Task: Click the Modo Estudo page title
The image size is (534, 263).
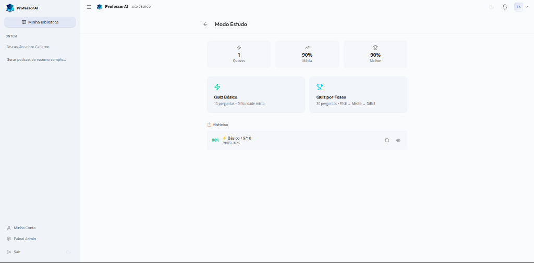Action: pyautogui.click(x=231, y=24)
